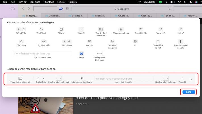This screenshot has height=114, width=202.
Task: Click the Tìm kiếm address field in palette
Action: 42,54
